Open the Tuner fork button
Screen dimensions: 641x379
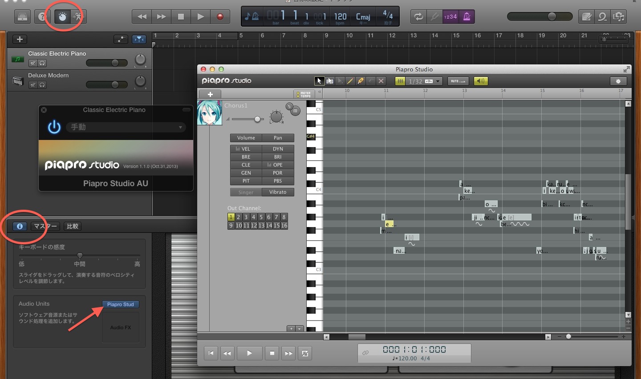tap(434, 17)
